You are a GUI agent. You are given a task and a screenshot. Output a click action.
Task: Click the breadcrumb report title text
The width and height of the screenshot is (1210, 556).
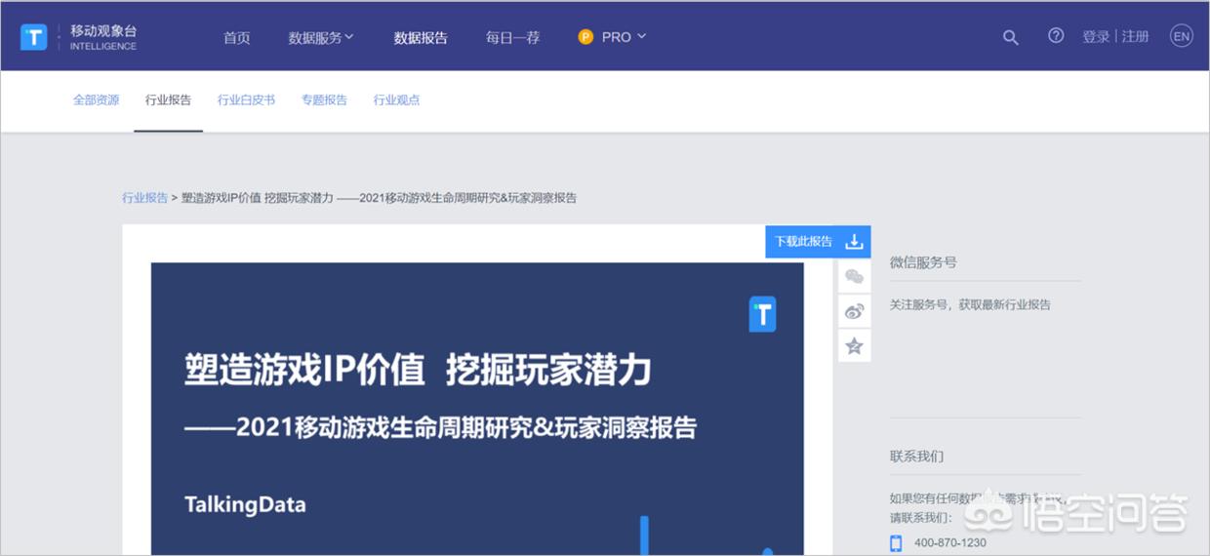379,197
